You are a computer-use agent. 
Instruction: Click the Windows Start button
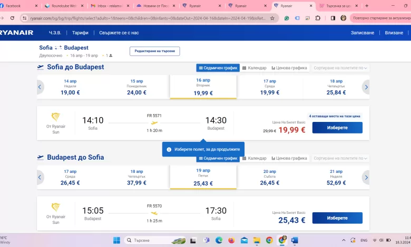(116, 240)
